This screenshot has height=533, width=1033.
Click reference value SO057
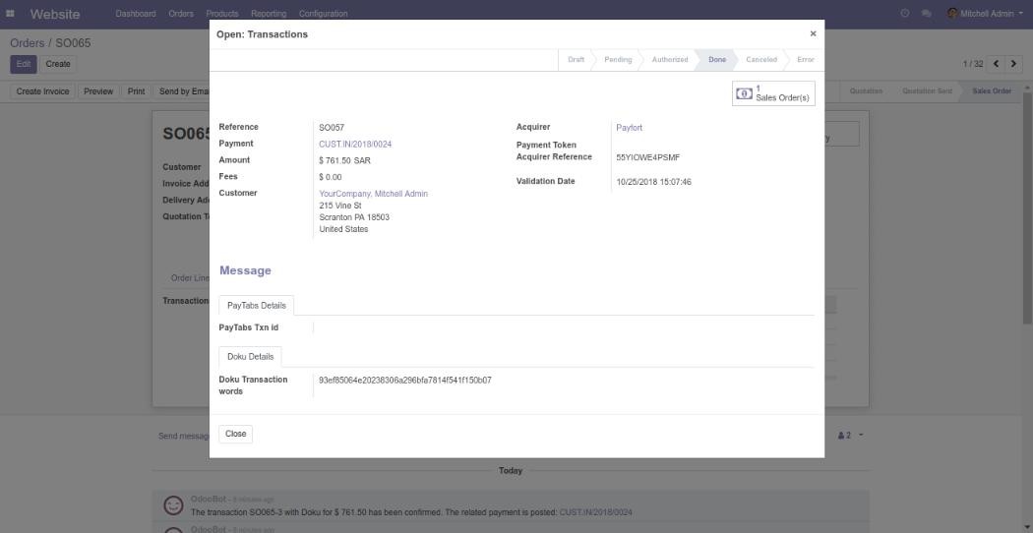(332, 128)
